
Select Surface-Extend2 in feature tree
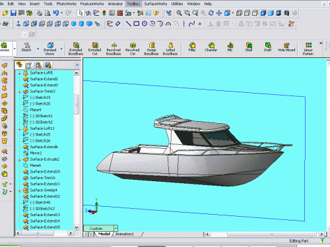coord(44,79)
